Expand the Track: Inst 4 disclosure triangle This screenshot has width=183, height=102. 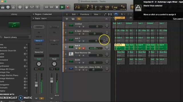click(33, 18)
